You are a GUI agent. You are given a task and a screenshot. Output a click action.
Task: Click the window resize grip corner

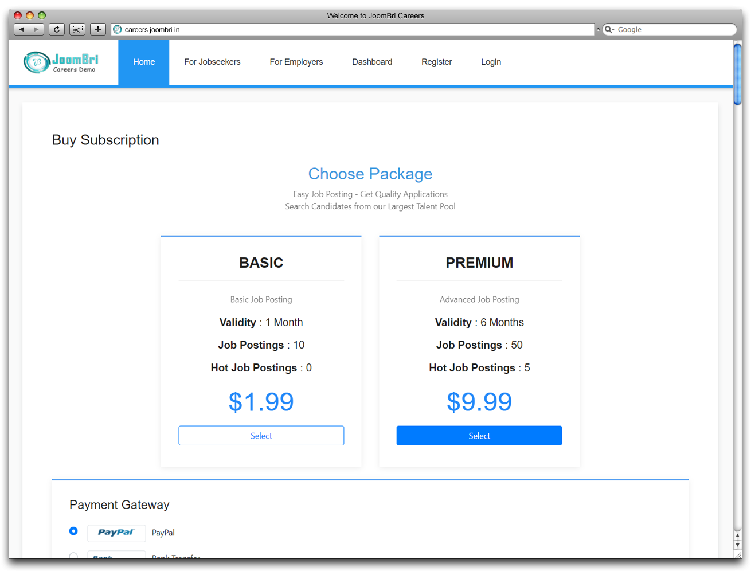click(738, 554)
